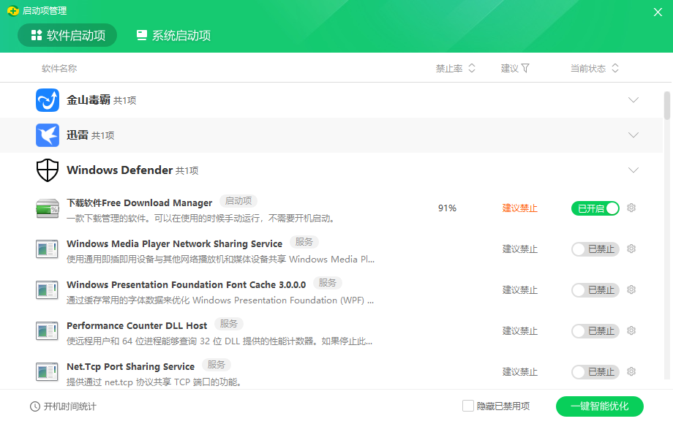Screen dimensions: 673x424
Task: Click the clock icon beside 开机时间统计
Action: (x=35, y=406)
